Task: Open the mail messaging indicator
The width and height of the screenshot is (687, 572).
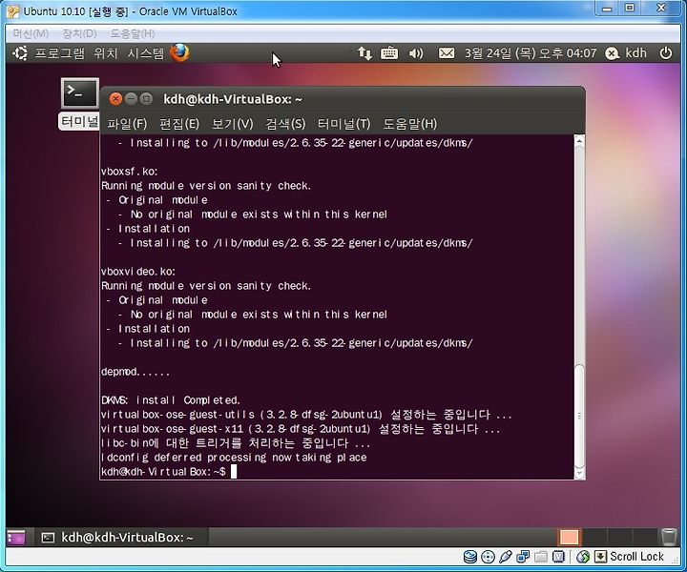Action: click(x=446, y=53)
